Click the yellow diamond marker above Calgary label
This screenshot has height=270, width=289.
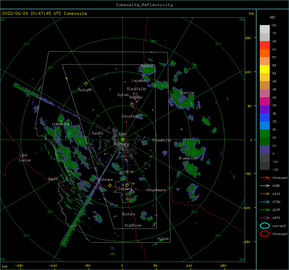127,185
